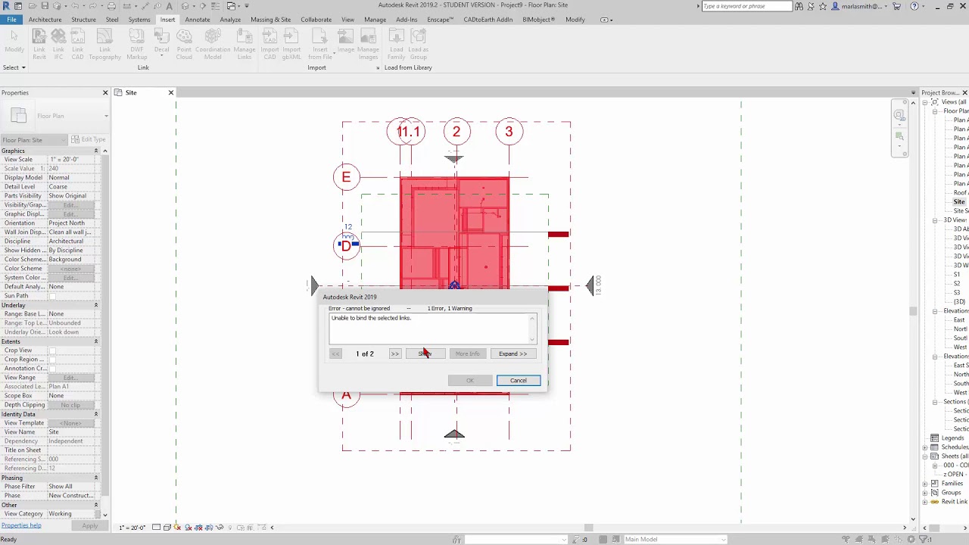Toggle the Crop Region Visible checkbox
The width and height of the screenshot is (969, 545).
click(x=52, y=360)
